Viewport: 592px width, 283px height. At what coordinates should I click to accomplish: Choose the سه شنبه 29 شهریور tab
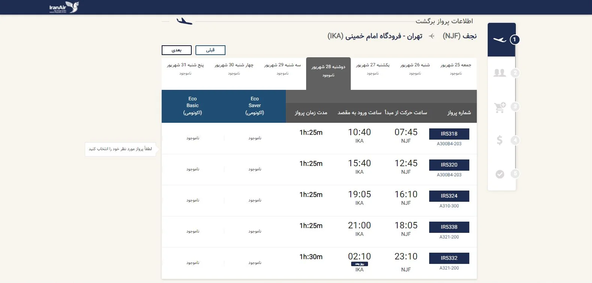[x=282, y=69]
